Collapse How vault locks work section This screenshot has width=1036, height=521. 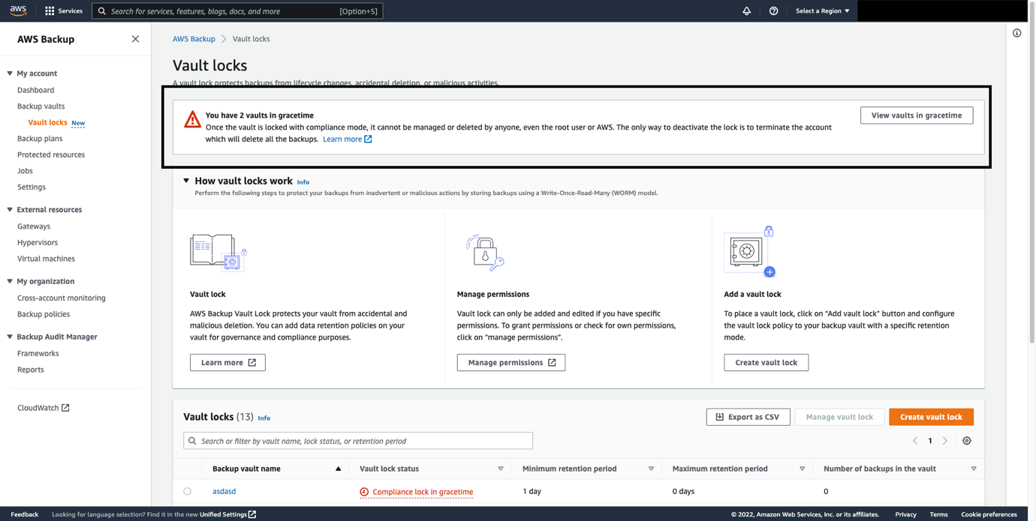tap(186, 181)
